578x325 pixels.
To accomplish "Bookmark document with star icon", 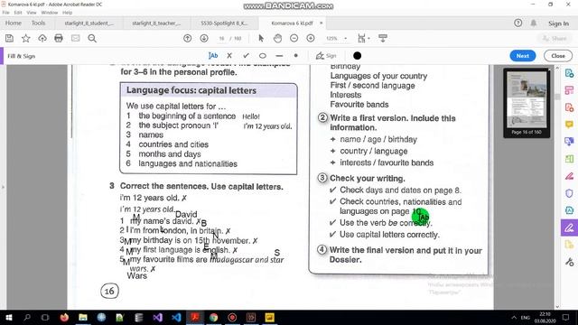I will pyautogui.click(x=26, y=38).
